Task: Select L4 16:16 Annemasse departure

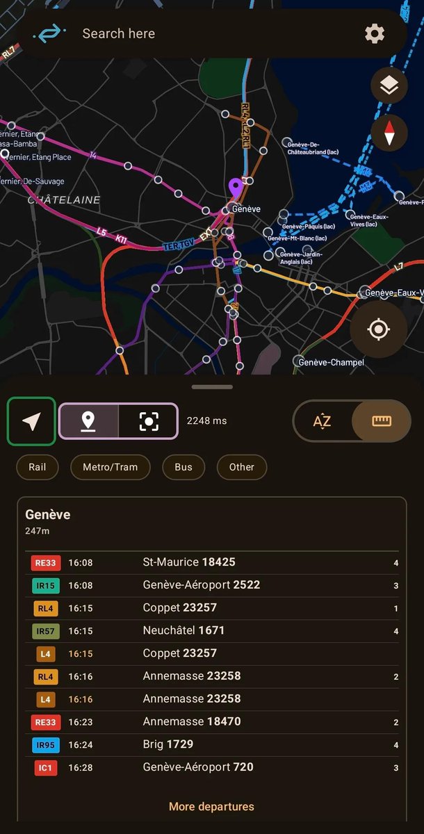Action: click(x=212, y=699)
